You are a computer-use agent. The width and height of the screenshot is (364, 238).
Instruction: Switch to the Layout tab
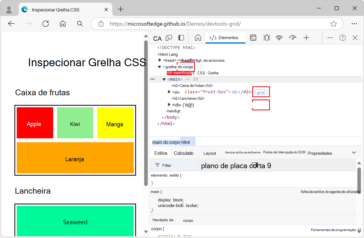pyautogui.click(x=210, y=153)
